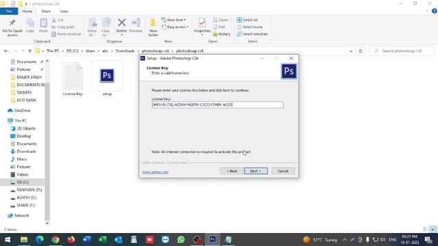
Task: Open the File menu tab
Action: (x=9, y=11)
